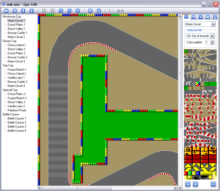The width and height of the screenshot is (220, 191).
Task: Select Choco Island 1 track
Action: click(17, 45)
